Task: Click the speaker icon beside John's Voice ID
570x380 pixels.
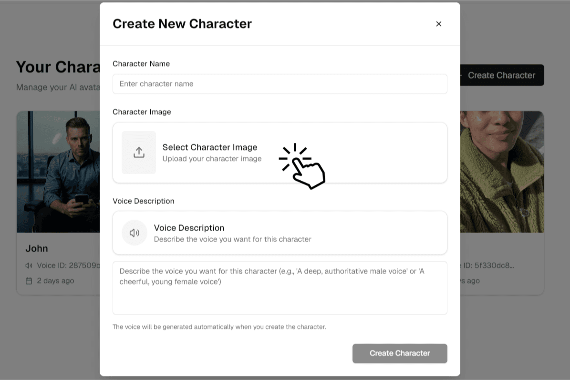Action: pos(29,266)
